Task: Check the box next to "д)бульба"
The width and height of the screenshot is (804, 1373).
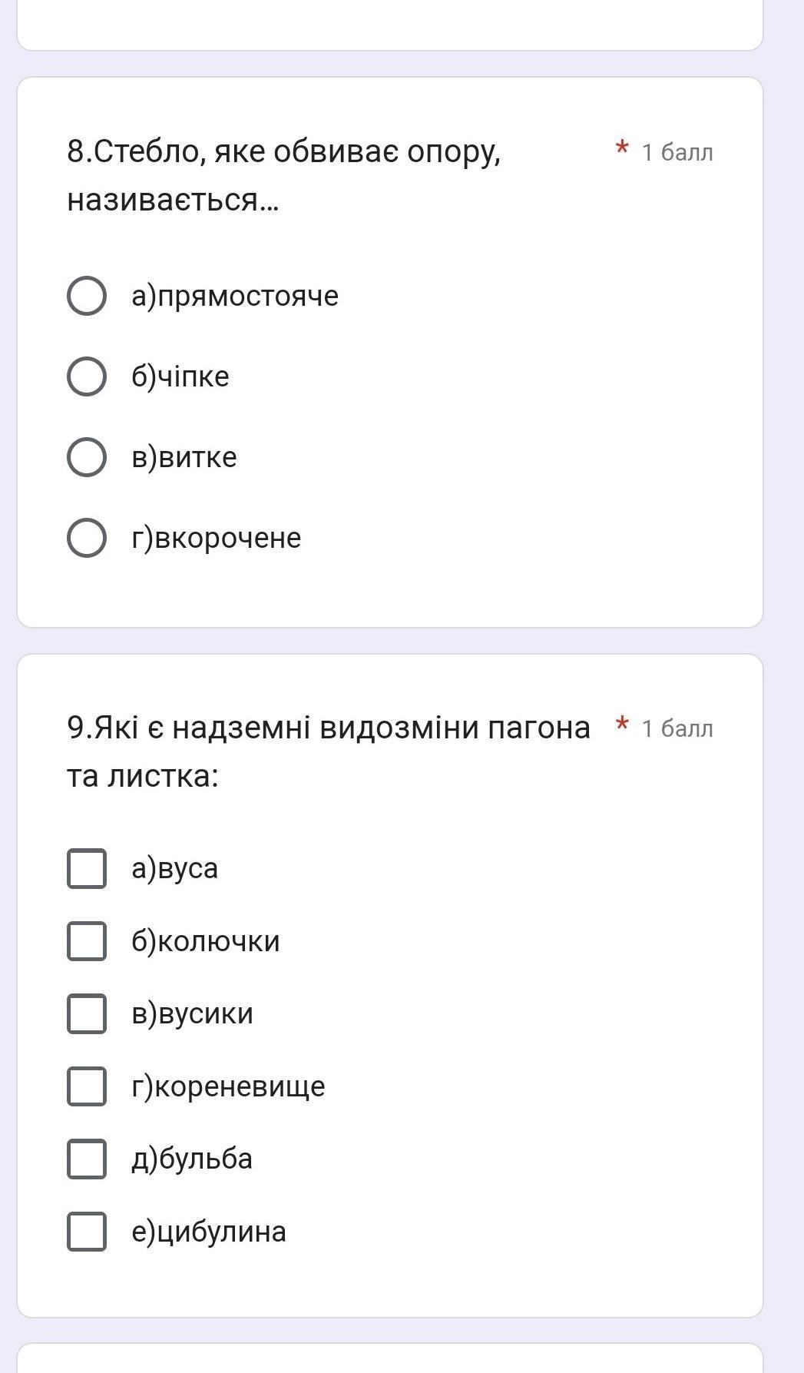Action: (x=87, y=1159)
